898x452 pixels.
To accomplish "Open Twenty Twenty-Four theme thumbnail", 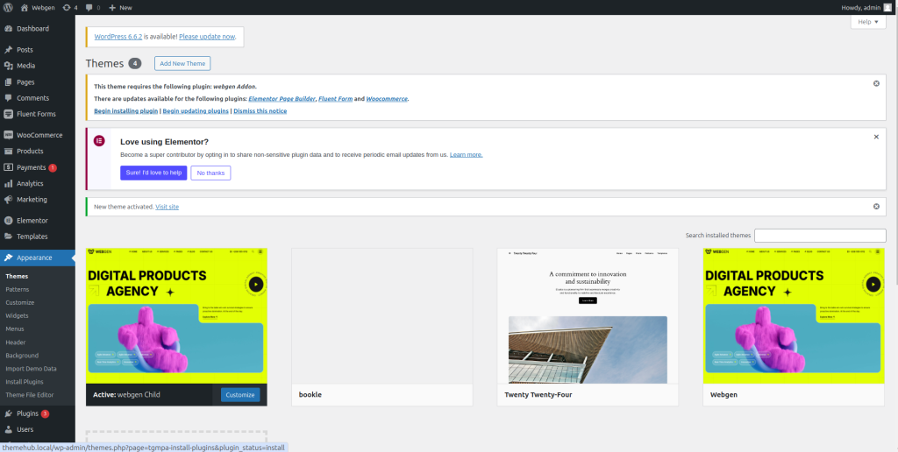I will (588, 316).
